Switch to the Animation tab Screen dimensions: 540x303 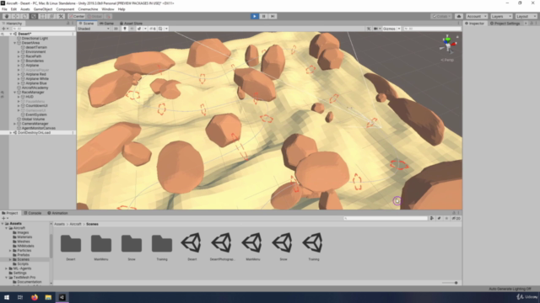[57, 213]
